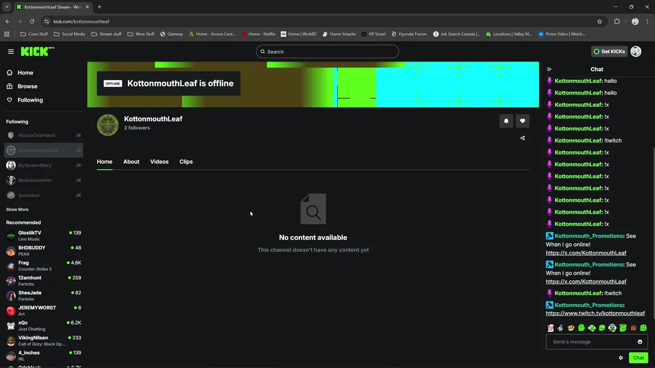The width and height of the screenshot is (655, 368).
Task: Go back in browser history
Action: pos(7,21)
